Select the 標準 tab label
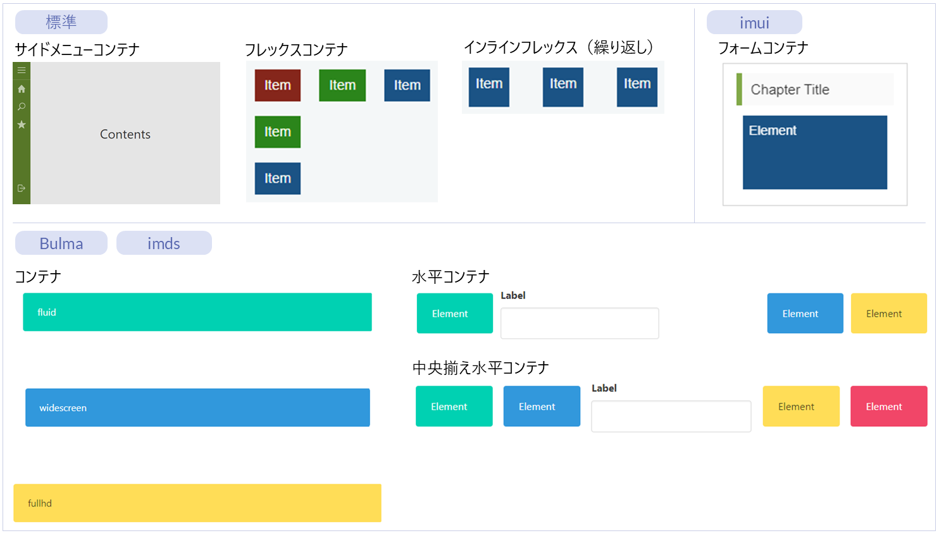The width and height of the screenshot is (939, 533). click(61, 22)
